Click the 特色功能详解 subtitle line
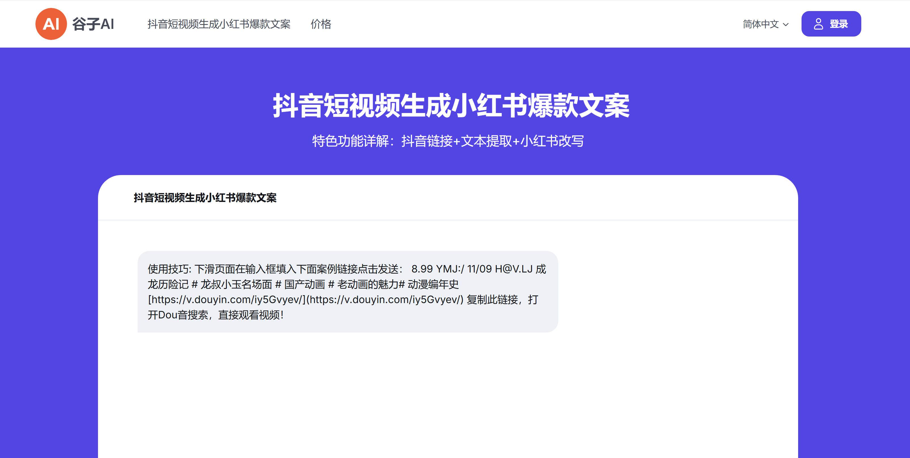910x458 pixels. click(x=447, y=141)
